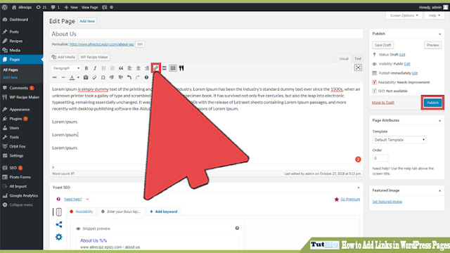The height and width of the screenshot is (253, 450).
Task: Expand Yoast Need help? chevron
Action: click(x=87, y=199)
